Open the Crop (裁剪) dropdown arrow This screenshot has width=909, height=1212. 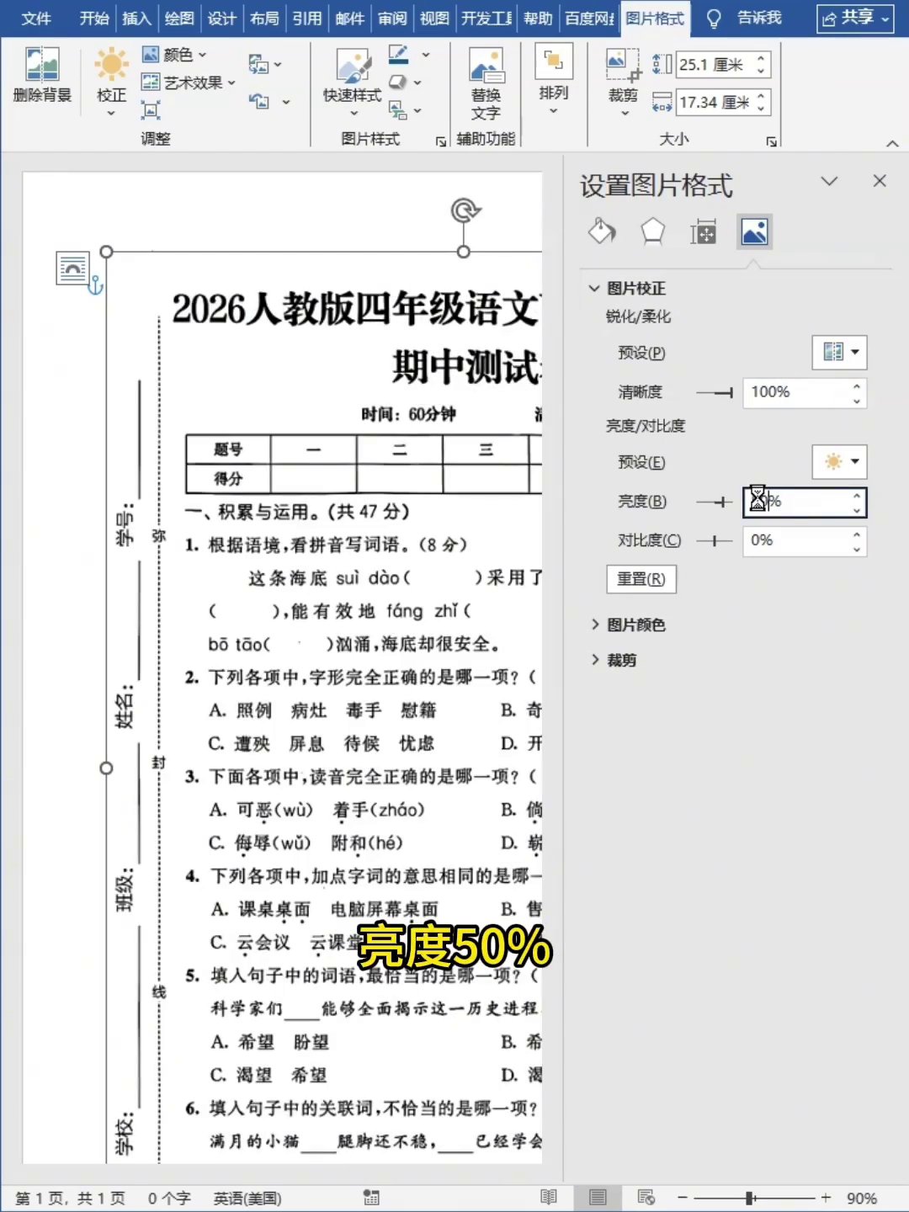click(x=624, y=113)
